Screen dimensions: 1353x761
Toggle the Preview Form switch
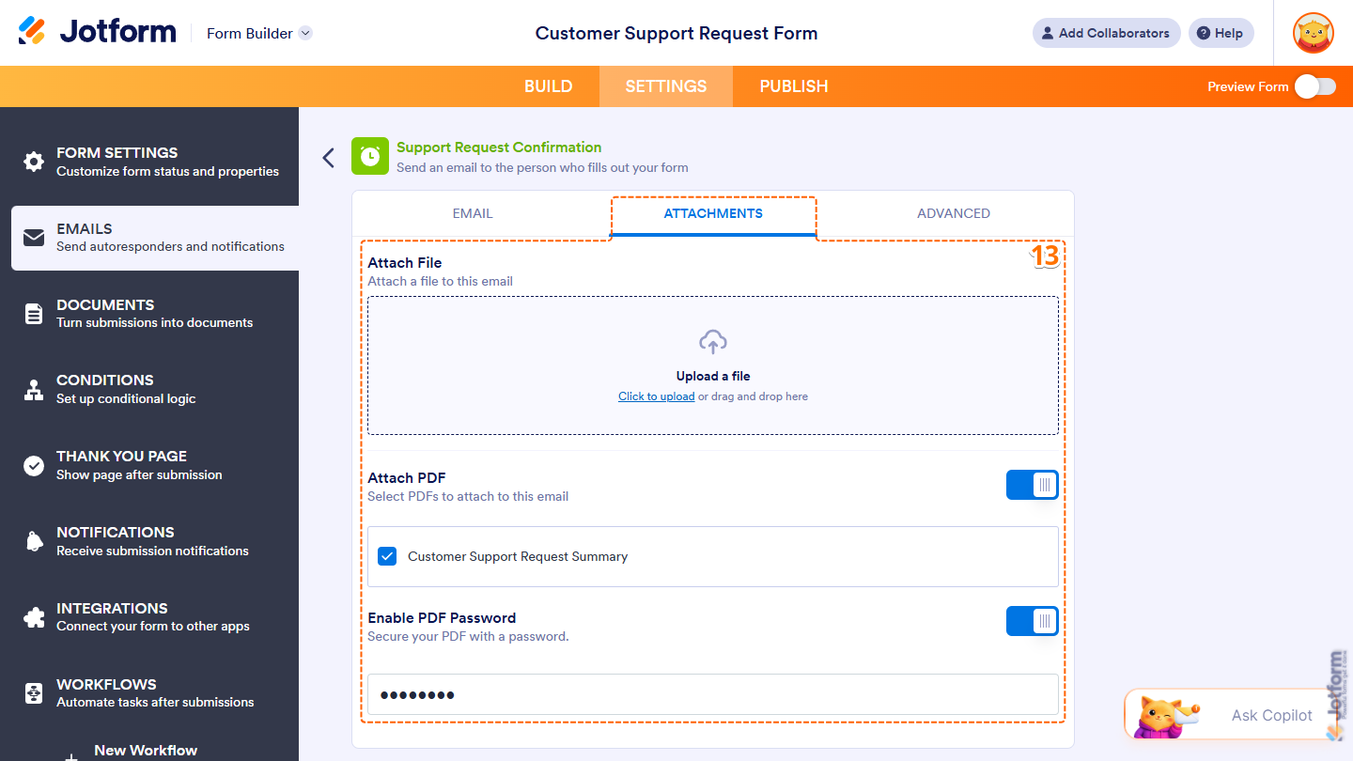(1314, 86)
